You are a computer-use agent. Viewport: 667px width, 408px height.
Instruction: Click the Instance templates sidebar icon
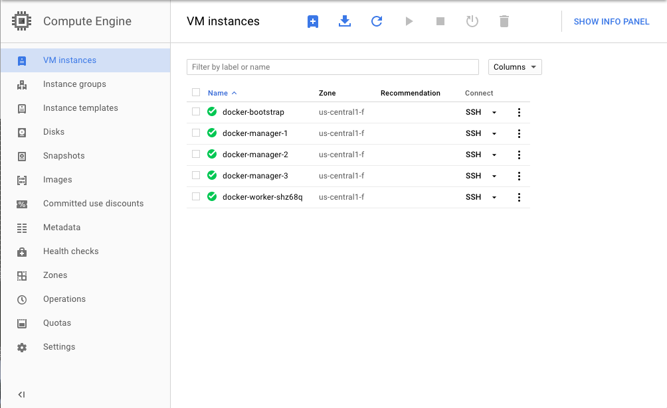click(22, 108)
